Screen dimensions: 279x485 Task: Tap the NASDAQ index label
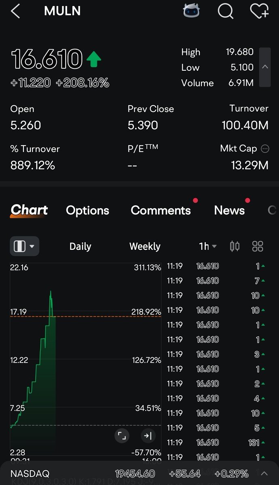30,474
